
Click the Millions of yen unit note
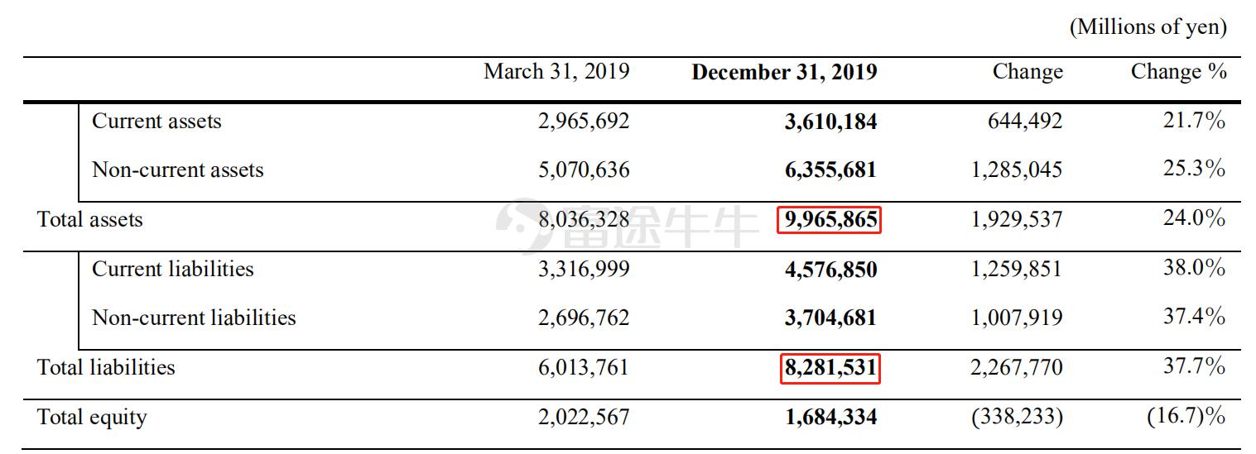tap(1148, 27)
